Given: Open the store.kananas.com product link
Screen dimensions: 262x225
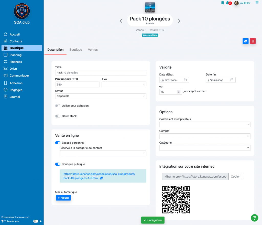Looking at the screenshot, I should coord(99,176).
